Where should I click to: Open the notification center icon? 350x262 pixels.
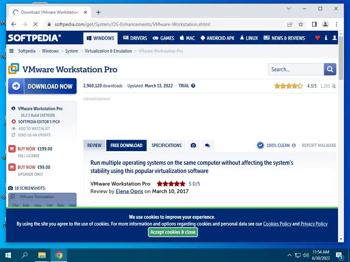(x=339, y=256)
